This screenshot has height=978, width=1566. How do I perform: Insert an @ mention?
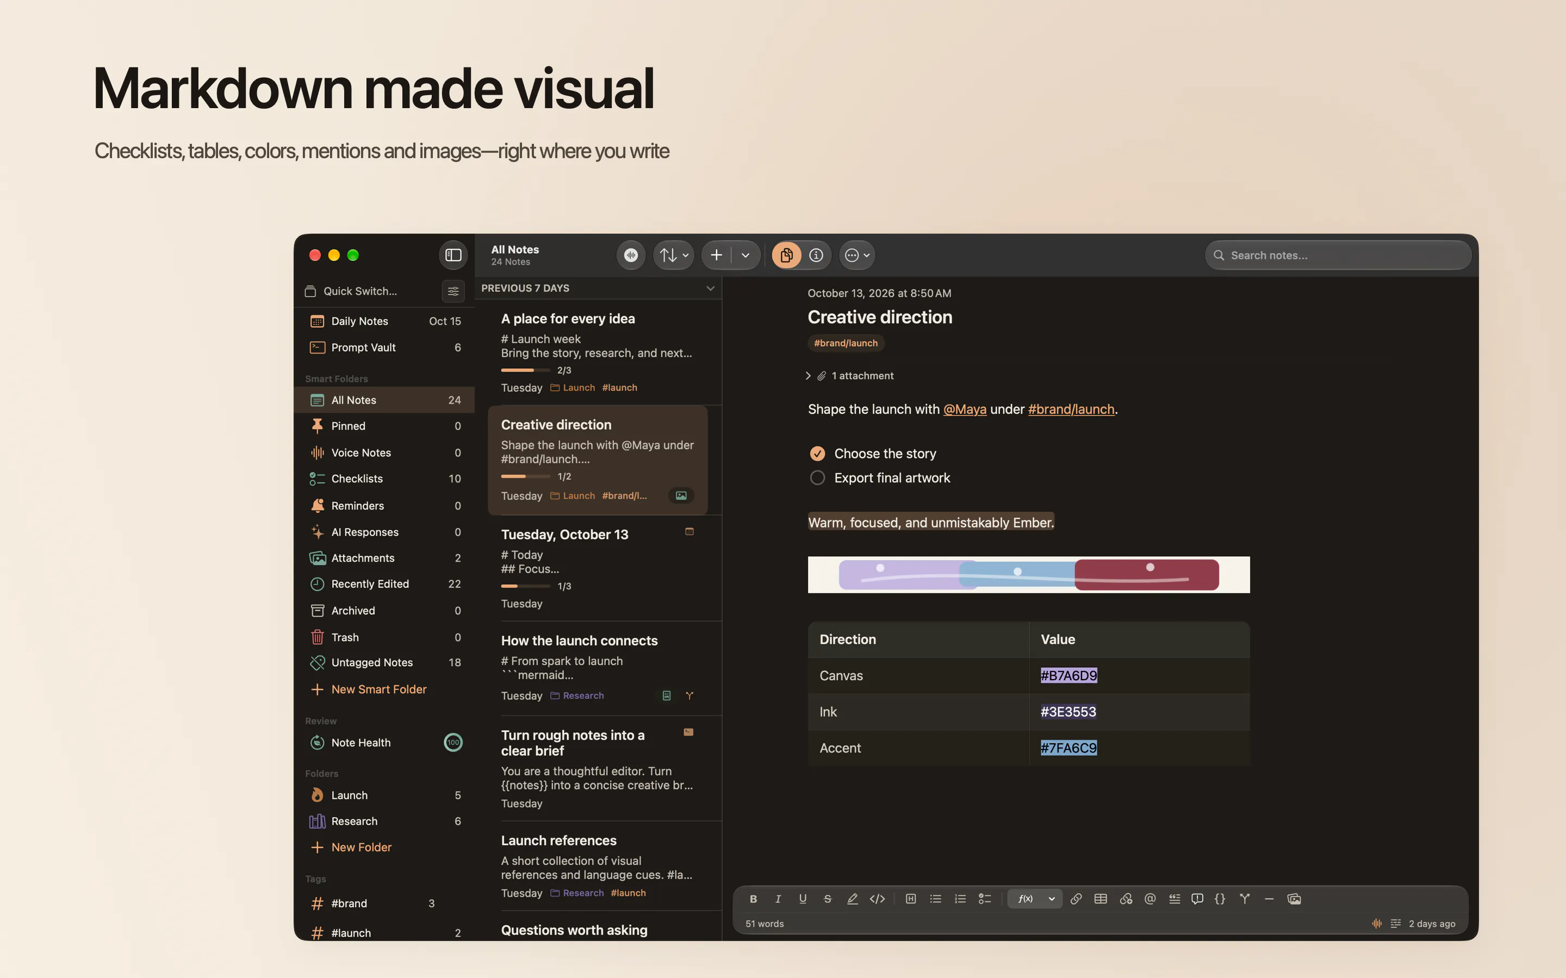tap(1150, 899)
